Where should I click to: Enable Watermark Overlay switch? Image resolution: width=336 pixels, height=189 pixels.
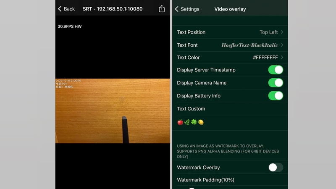pyautogui.click(x=276, y=167)
